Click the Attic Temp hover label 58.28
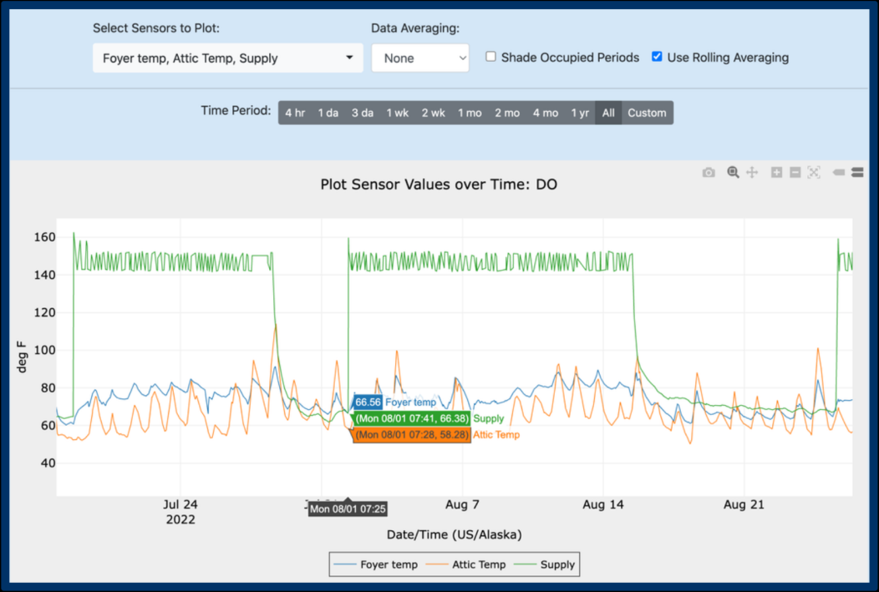 [x=412, y=435]
